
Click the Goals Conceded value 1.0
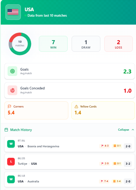pyautogui.click(x=128, y=90)
